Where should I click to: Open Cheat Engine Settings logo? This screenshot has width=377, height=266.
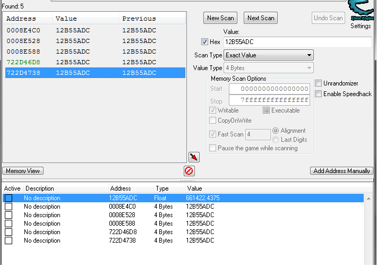[361, 13]
